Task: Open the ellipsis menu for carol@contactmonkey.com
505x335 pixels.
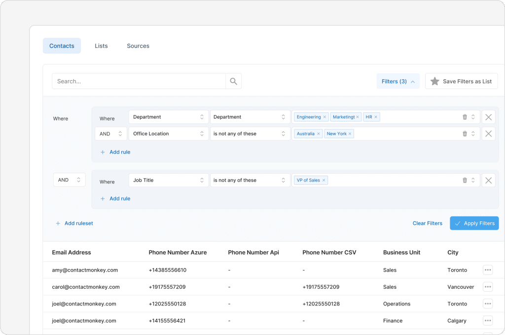Action: point(487,287)
